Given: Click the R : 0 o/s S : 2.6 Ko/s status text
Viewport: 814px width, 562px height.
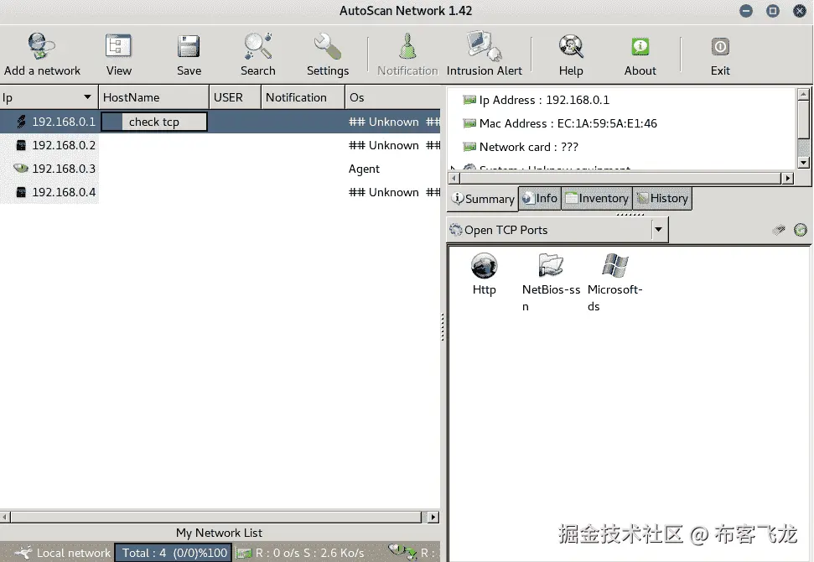Looking at the screenshot, I should [310, 553].
